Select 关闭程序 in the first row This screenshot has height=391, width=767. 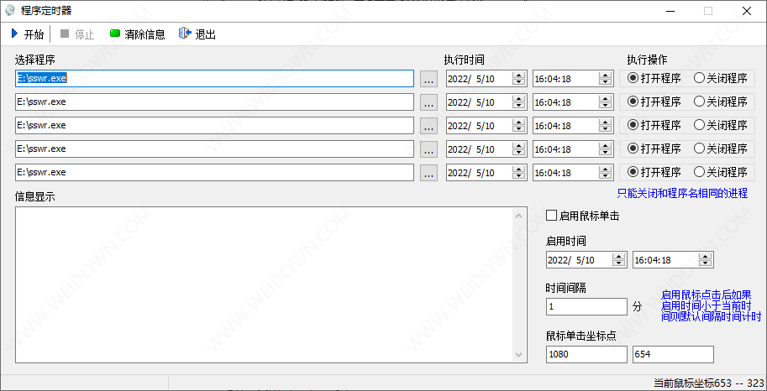(721, 78)
